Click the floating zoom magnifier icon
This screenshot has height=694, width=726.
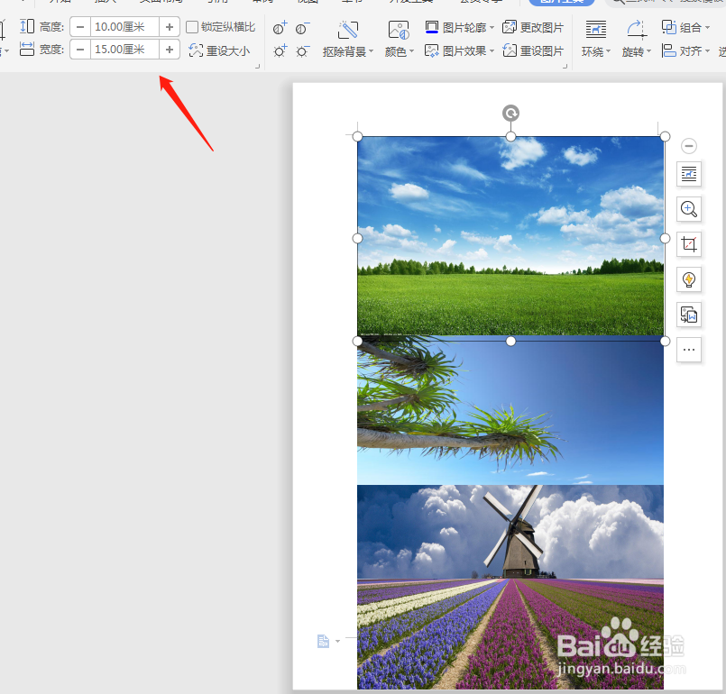click(689, 209)
